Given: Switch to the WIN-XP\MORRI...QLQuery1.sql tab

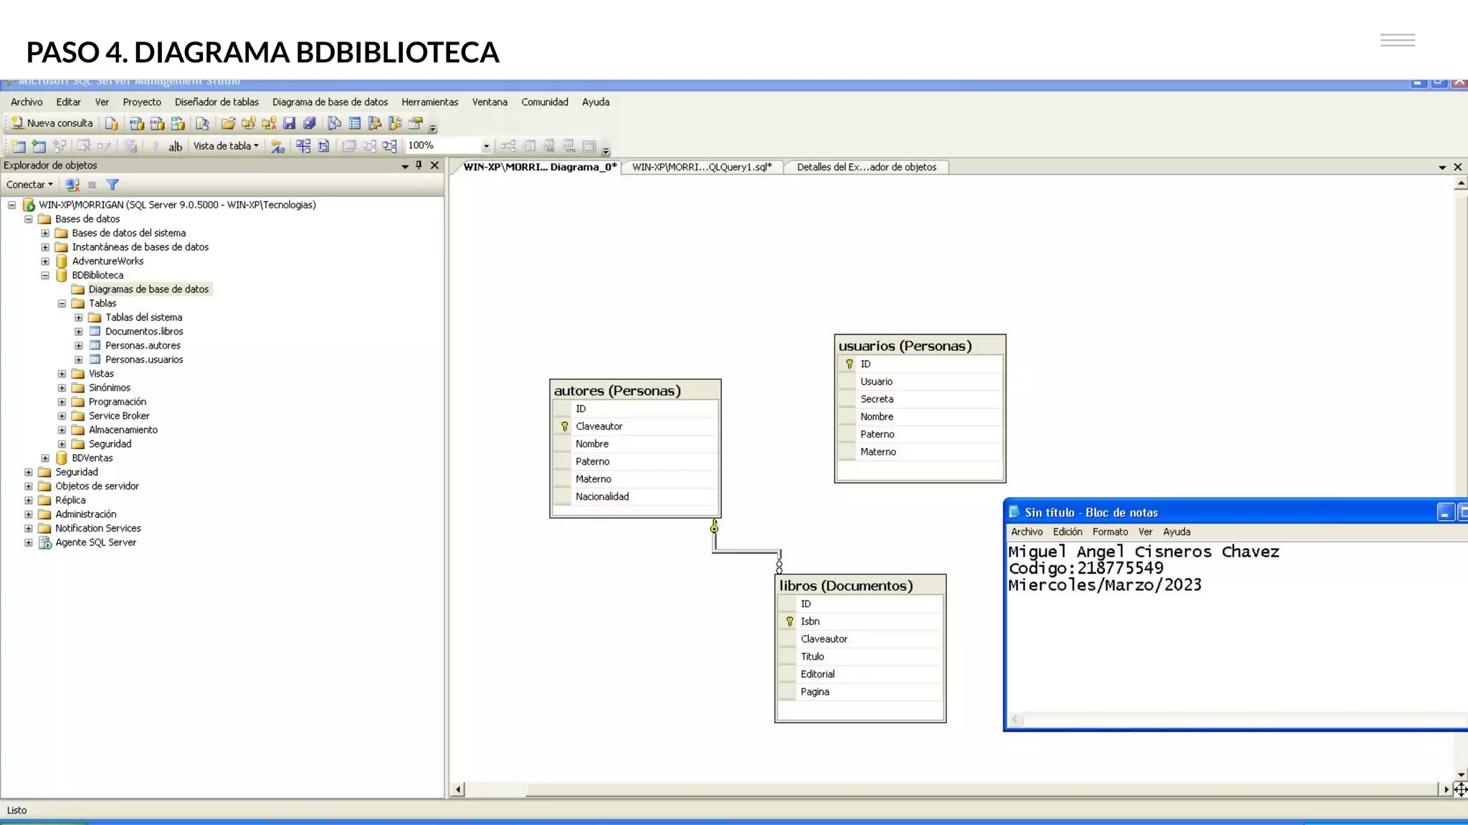Looking at the screenshot, I should [x=702, y=167].
